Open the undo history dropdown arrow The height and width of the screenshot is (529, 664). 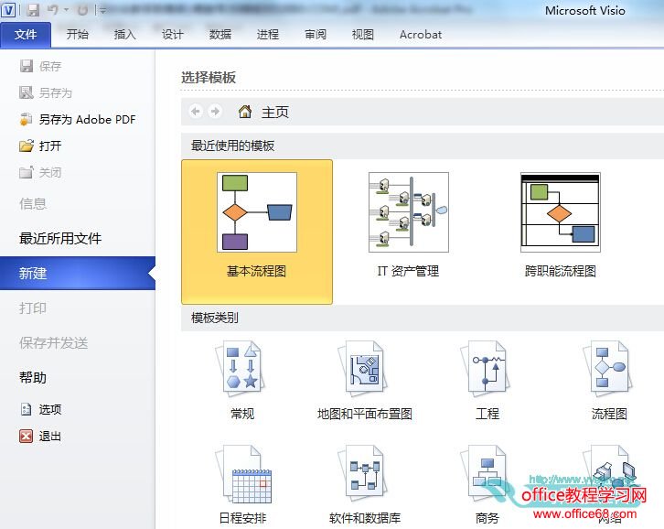click(x=66, y=10)
